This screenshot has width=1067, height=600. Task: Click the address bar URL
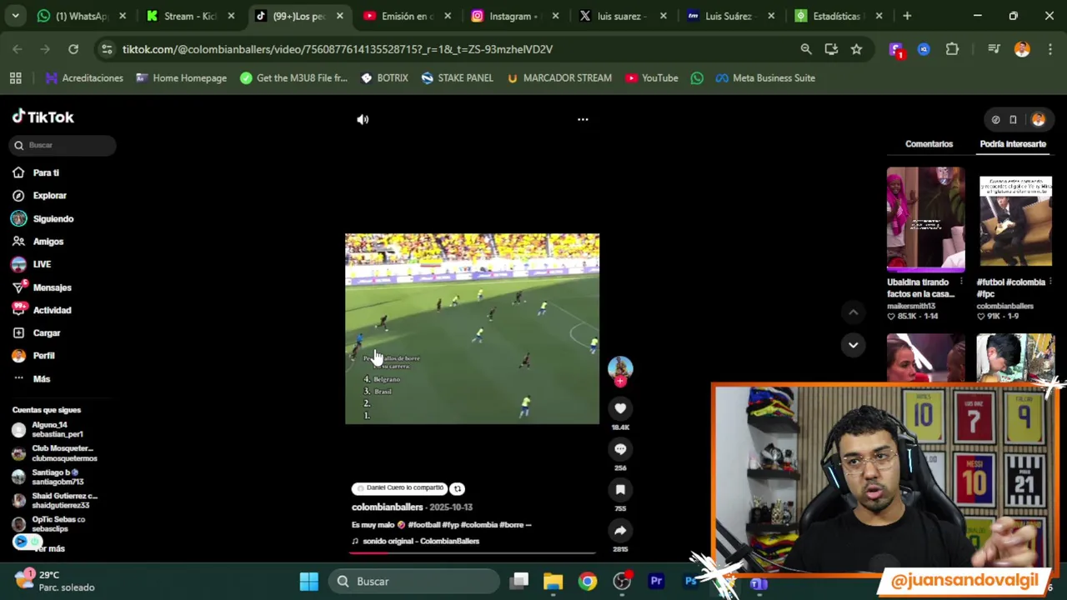tap(337, 49)
